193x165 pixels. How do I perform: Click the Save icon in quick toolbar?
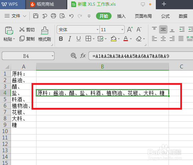coord(36,16)
